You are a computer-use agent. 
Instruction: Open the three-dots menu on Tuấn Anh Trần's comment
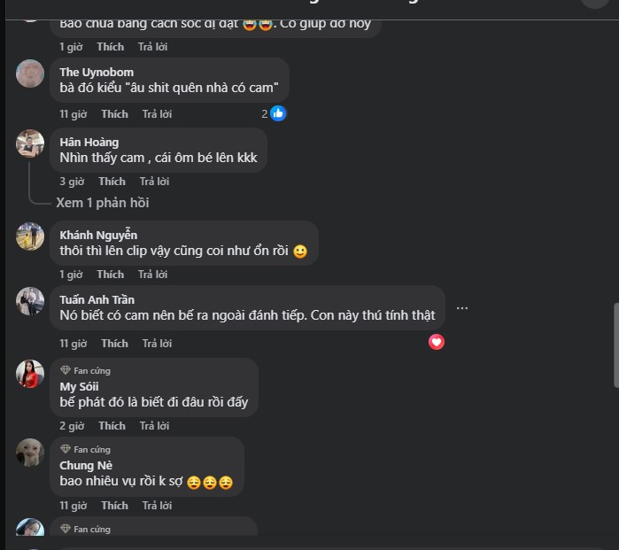461,308
